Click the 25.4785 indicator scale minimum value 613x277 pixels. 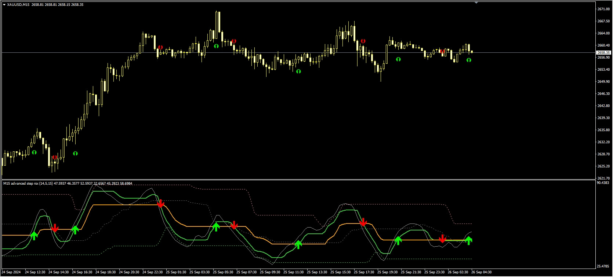coord(603,266)
